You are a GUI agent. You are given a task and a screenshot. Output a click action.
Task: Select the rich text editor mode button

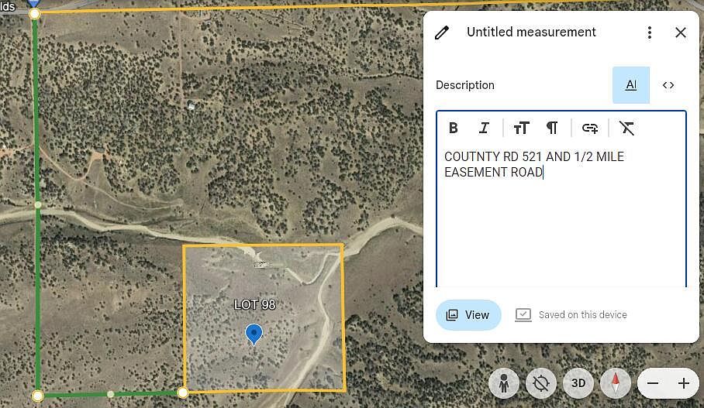631,84
